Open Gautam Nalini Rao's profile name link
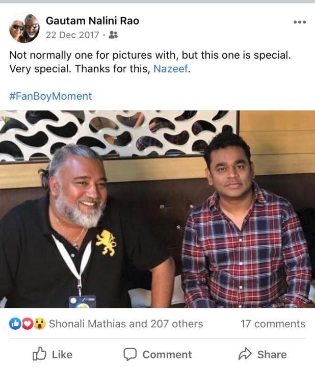Viewport: 315px width, 367px height. tap(92, 21)
